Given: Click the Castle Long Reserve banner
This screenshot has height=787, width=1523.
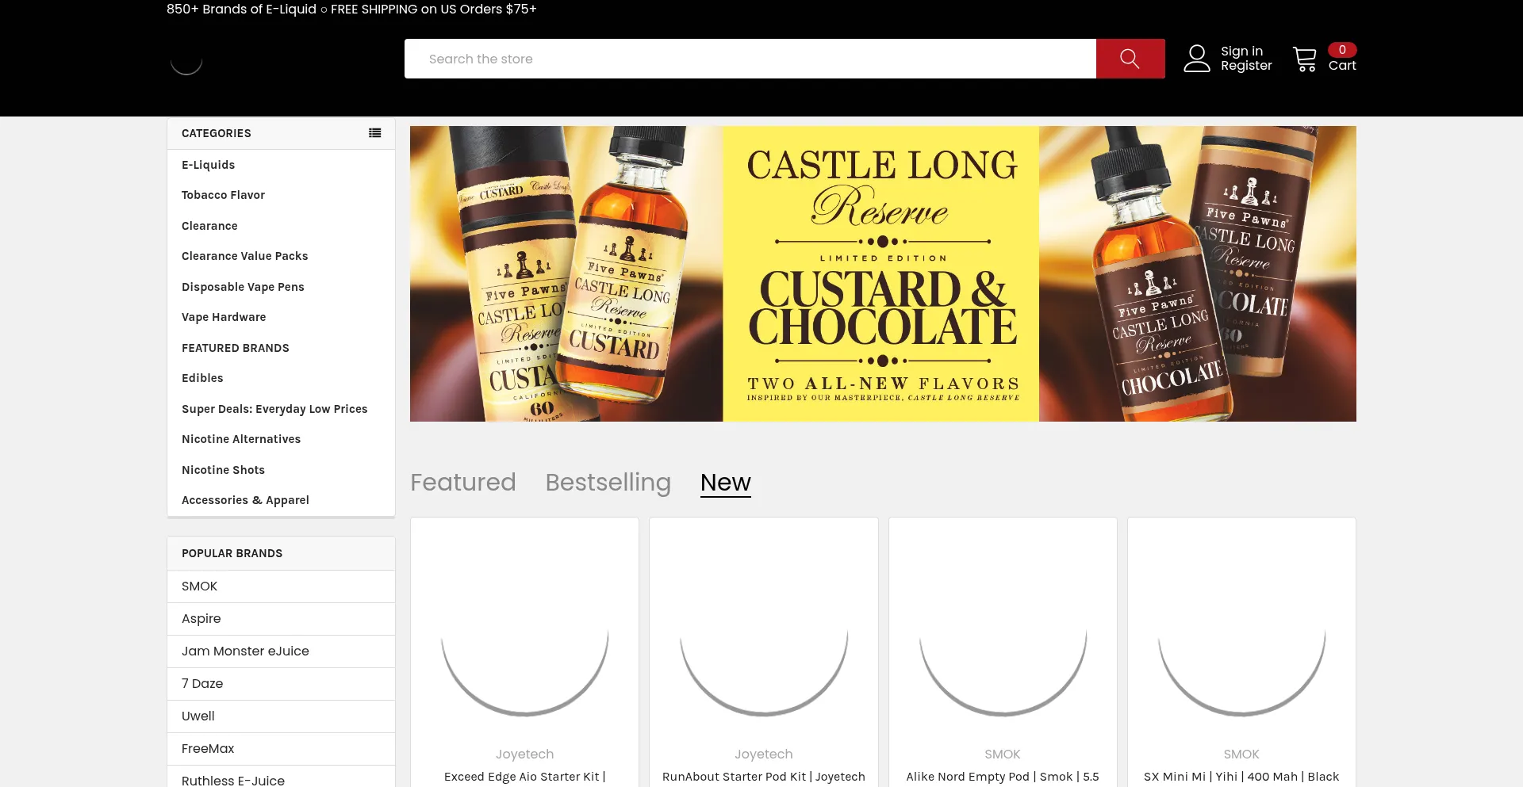Looking at the screenshot, I should click(883, 273).
